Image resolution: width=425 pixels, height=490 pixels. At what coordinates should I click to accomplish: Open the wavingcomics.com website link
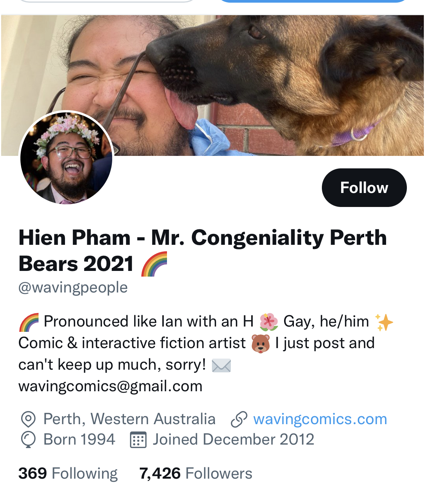click(x=320, y=419)
